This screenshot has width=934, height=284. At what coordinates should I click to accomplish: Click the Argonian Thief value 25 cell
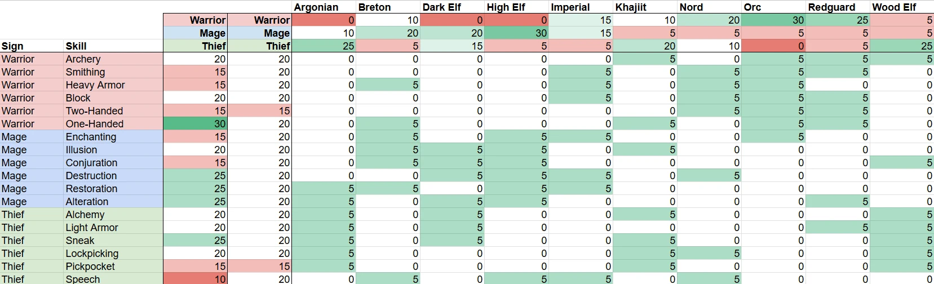(x=324, y=46)
